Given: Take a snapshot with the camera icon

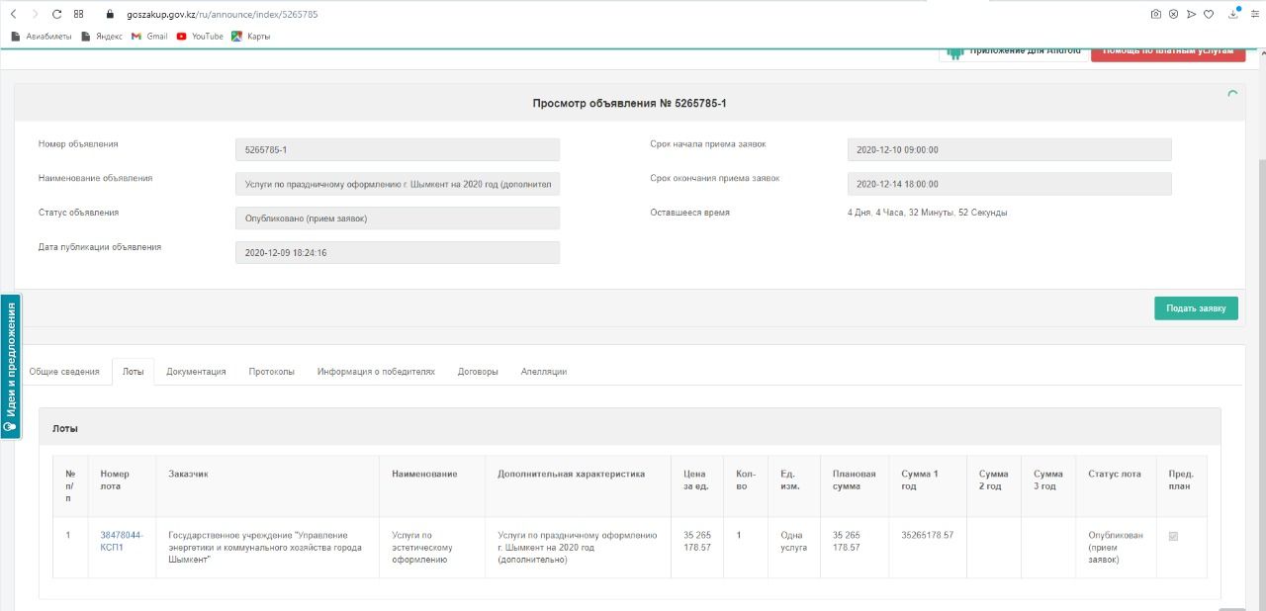Looking at the screenshot, I should tap(1155, 15).
